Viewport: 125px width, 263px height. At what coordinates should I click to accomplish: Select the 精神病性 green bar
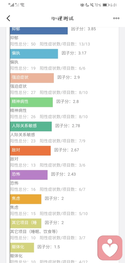(31, 102)
